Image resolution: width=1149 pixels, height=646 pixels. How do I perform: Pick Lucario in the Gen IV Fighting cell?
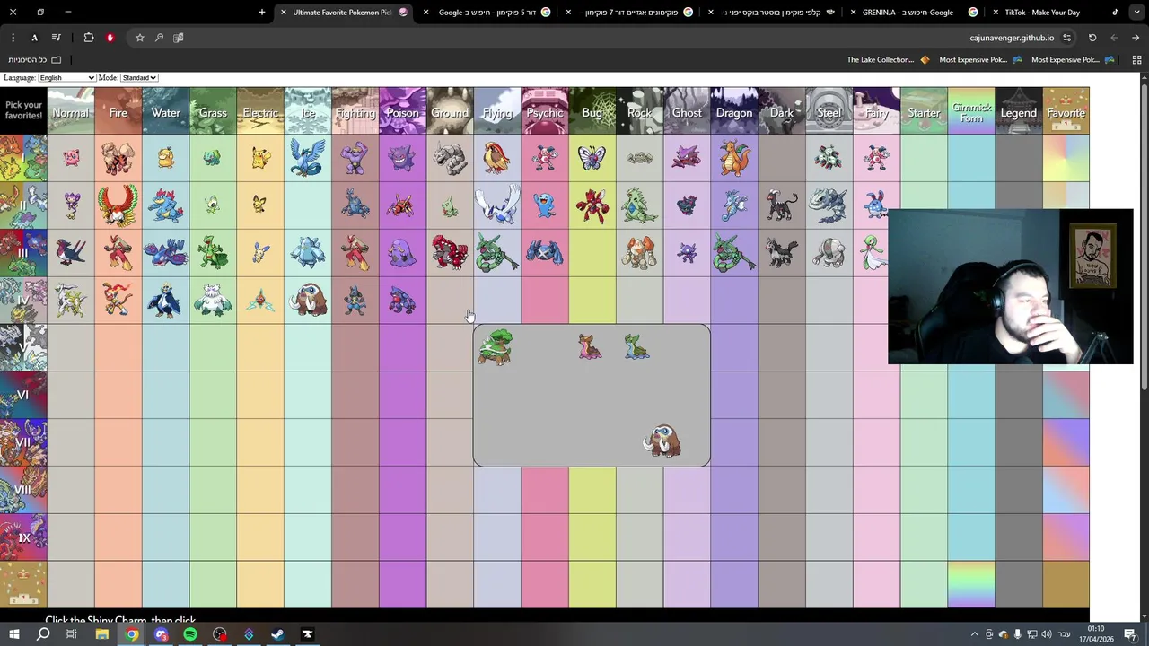tap(355, 301)
